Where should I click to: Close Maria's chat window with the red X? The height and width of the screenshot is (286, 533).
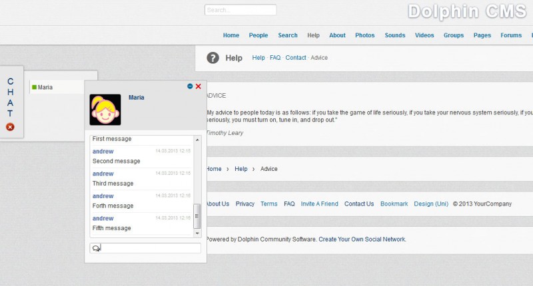(198, 86)
